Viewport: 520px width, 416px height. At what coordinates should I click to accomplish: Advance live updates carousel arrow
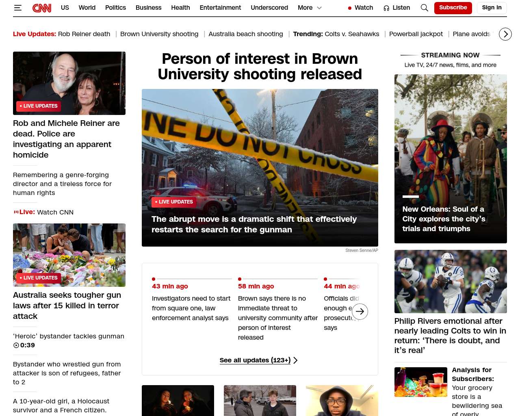[x=360, y=312]
